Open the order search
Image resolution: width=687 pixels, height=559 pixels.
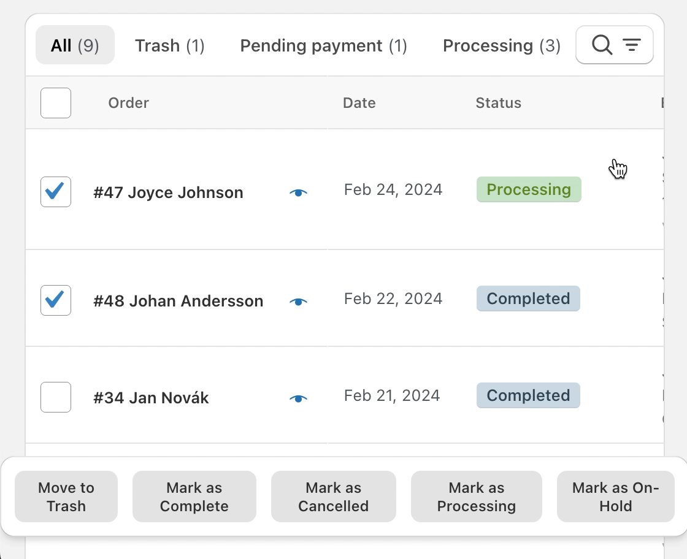click(601, 44)
